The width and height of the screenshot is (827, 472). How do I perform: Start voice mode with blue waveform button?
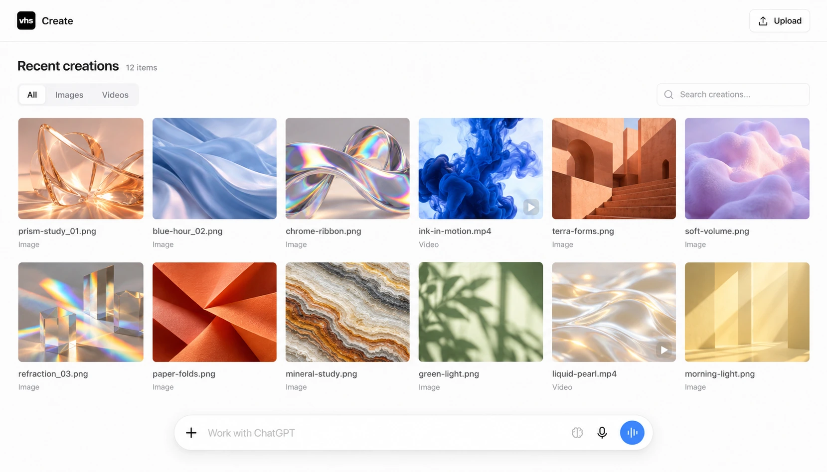pyautogui.click(x=632, y=433)
